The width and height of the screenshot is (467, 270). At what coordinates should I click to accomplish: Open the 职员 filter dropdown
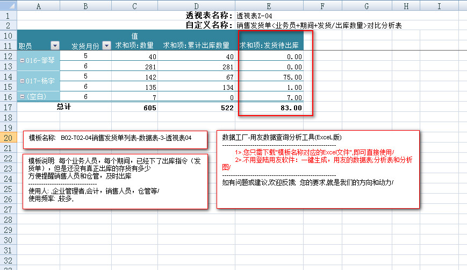54,46
